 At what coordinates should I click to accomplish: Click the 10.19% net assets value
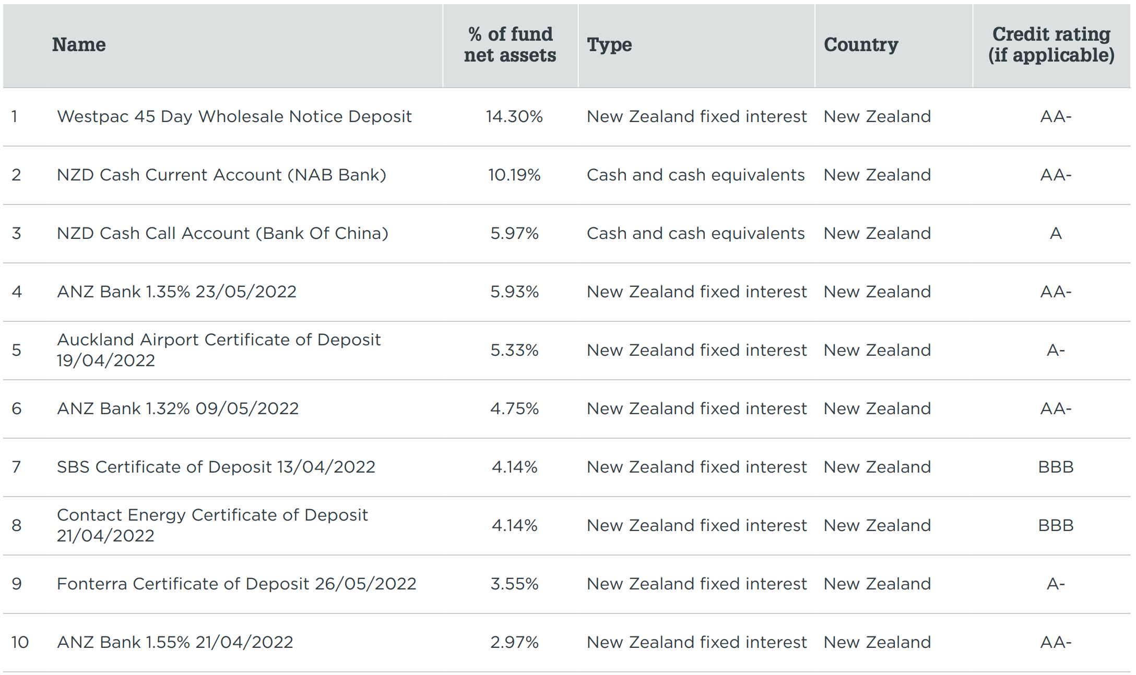pos(514,175)
